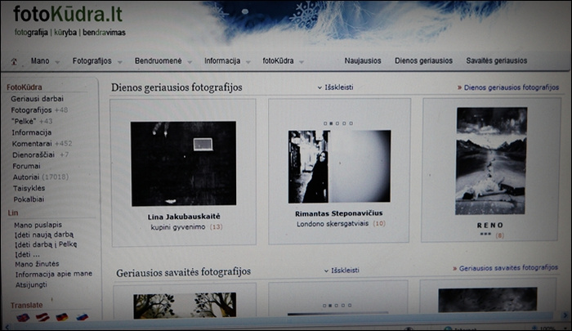572x331 pixels.
Task: Click the home icon in navigation bar
Action: 14,61
